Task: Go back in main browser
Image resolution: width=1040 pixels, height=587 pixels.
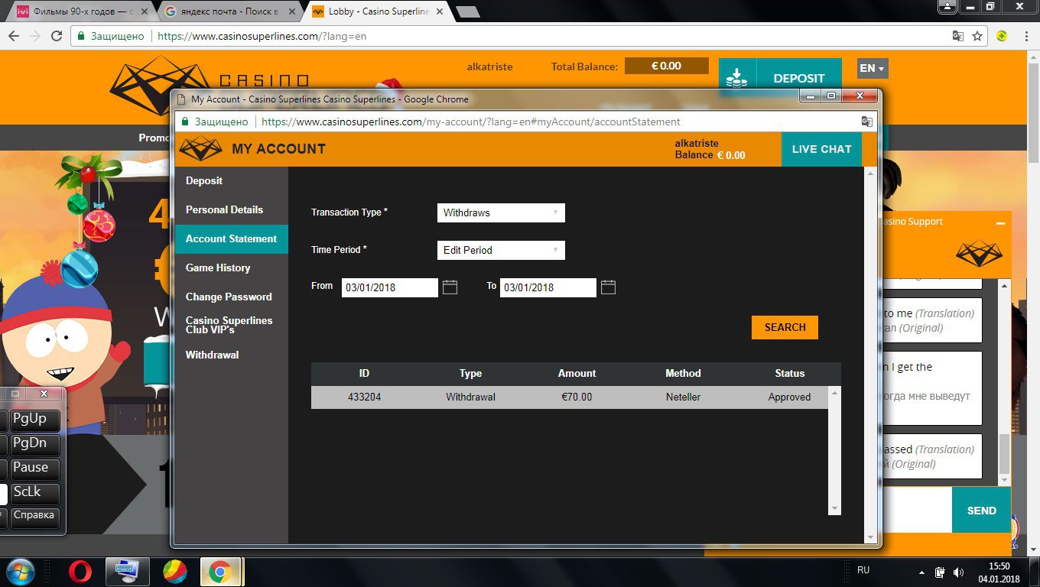Action: 13,36
